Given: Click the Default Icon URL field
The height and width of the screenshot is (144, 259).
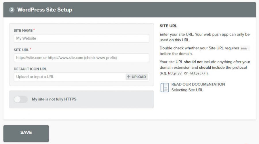Looking at the screenshot, I should [x=69, y=77].
